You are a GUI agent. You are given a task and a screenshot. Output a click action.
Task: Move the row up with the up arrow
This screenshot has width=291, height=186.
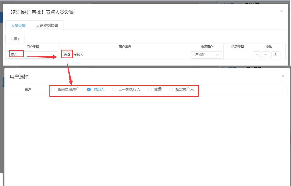tap(257, 55)
